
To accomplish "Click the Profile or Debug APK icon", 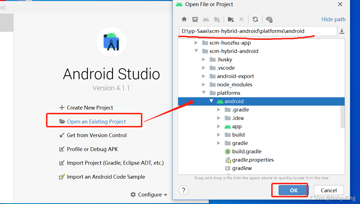I will coord(62,149).
